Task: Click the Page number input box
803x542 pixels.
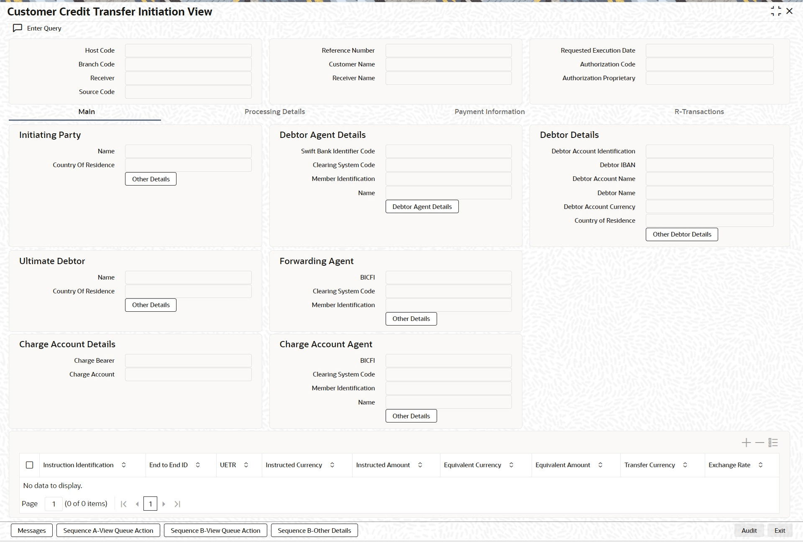Action: coord(54,504)
